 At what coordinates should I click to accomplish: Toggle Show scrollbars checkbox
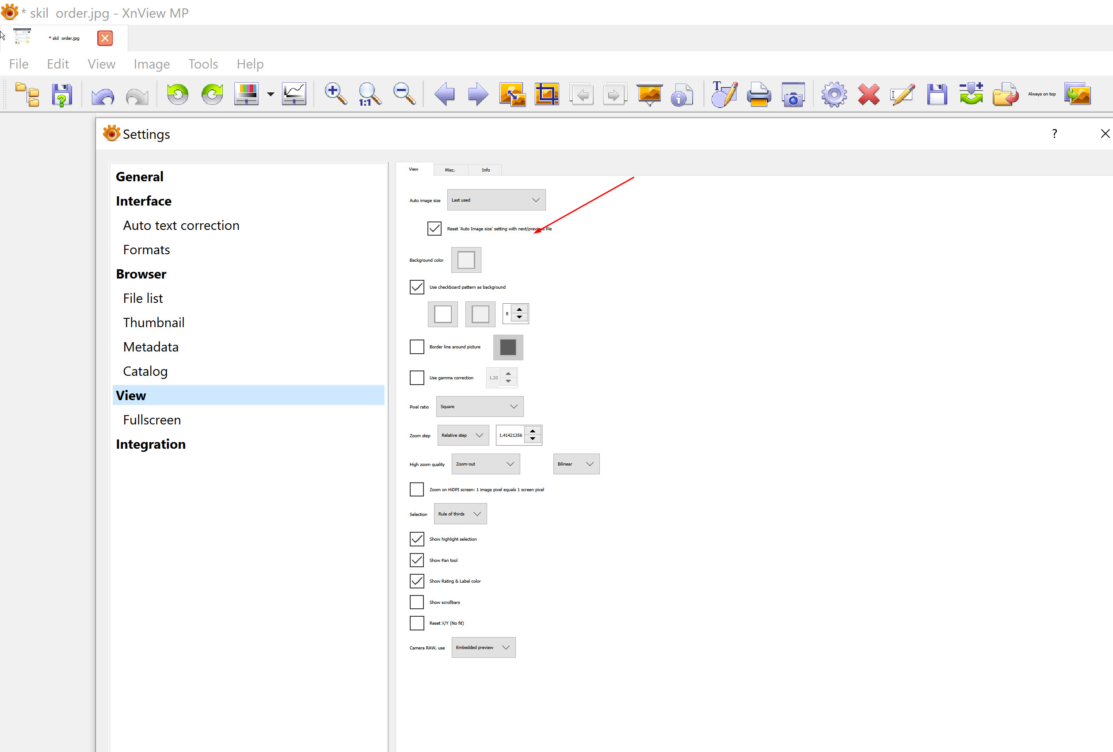pos(417,602)
